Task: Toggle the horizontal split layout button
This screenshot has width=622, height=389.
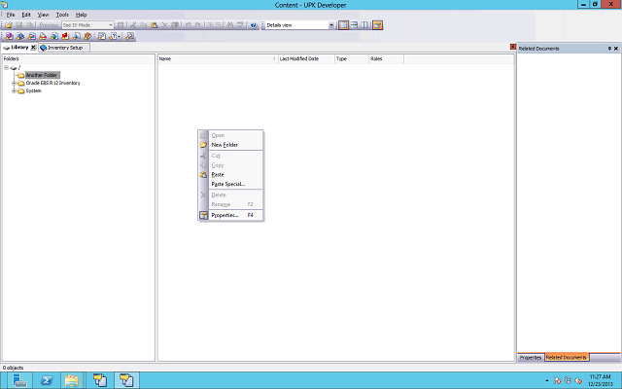Action: point(354,25)
